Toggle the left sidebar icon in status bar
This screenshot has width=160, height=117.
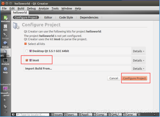point(13,114)
